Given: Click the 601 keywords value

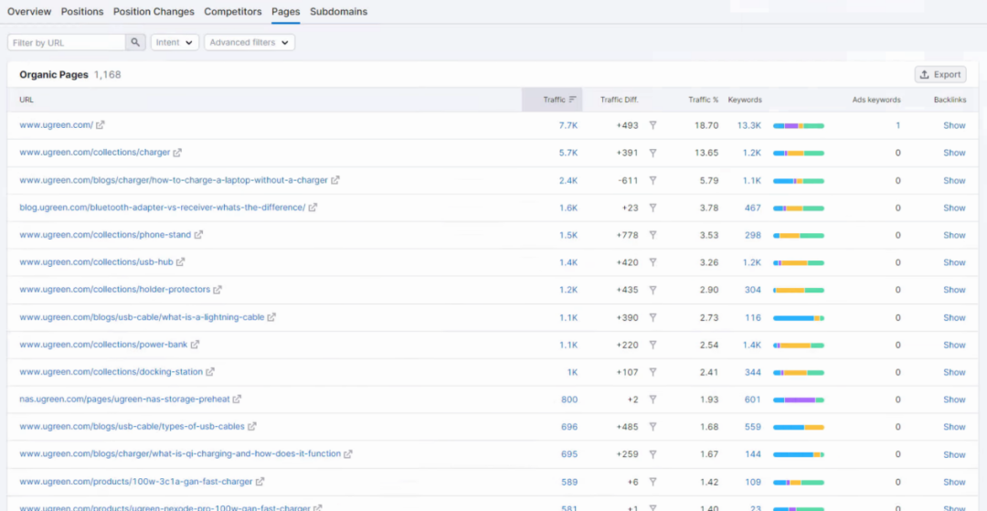Looking at the screenshot, I should coord(753,399).
